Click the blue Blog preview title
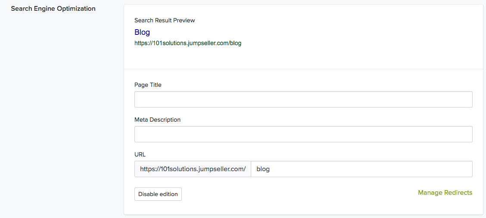Viewport: 486px width, 218px height. pos(142,32)
